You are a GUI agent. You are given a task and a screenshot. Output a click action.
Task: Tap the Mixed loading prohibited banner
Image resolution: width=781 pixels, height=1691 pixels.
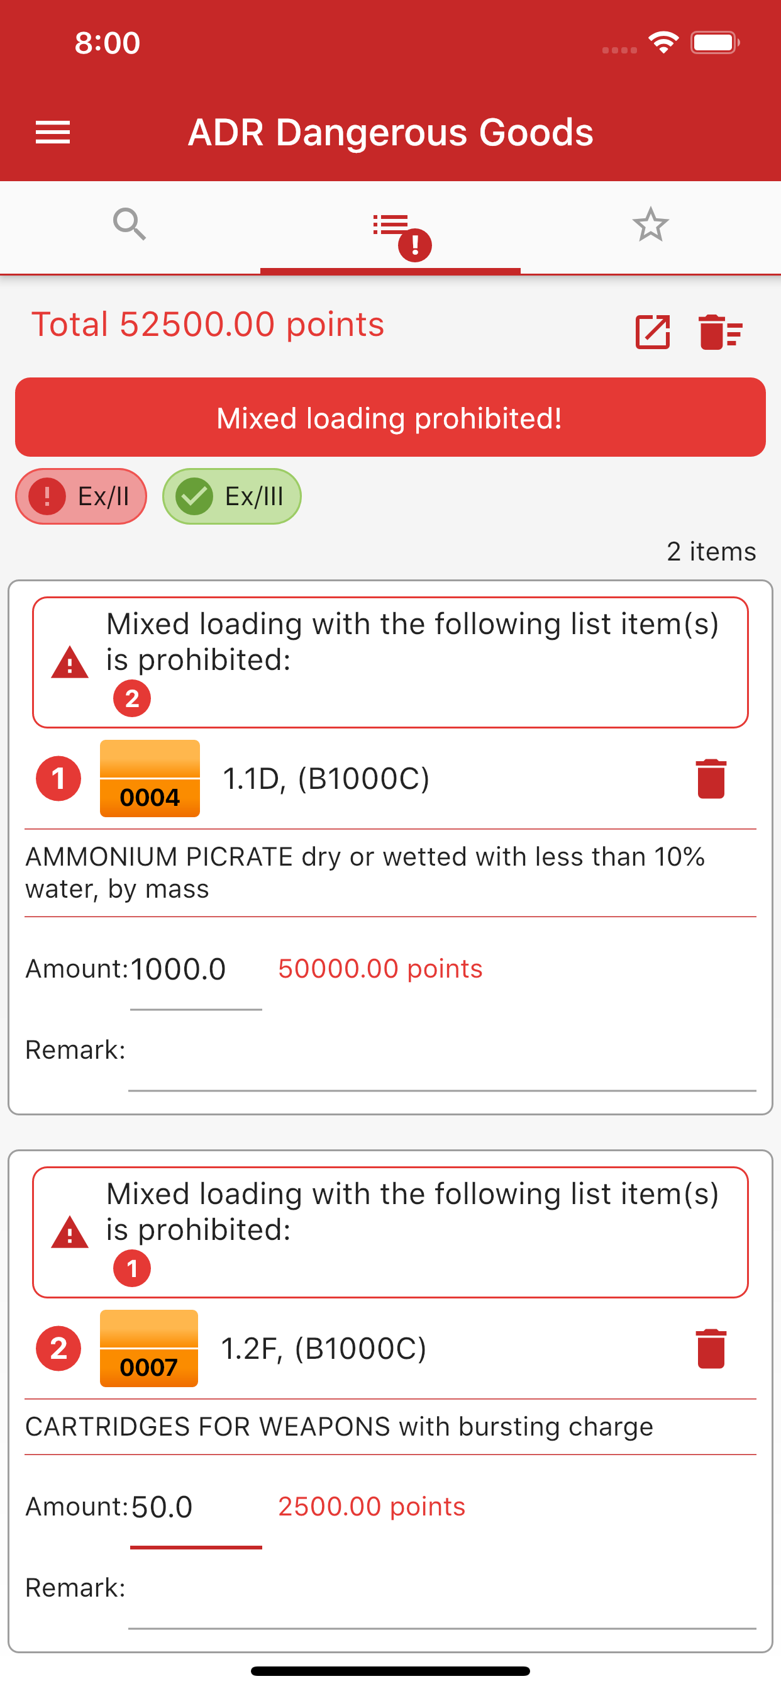390,417
